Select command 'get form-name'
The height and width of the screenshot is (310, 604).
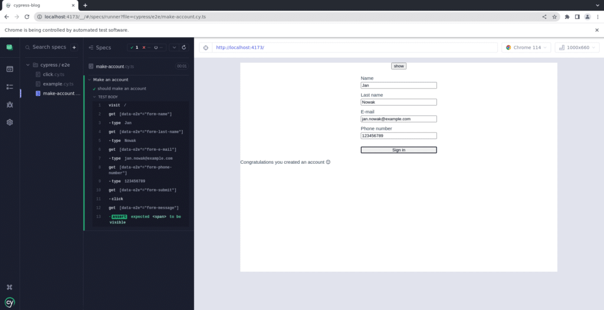[140, 114]
